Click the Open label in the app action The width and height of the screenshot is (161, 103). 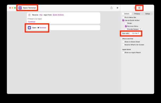(34, 28)
